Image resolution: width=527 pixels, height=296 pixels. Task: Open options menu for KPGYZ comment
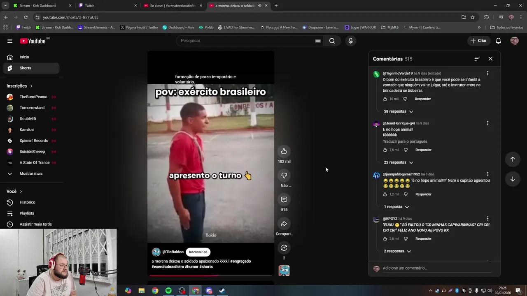tap(487, 219)
